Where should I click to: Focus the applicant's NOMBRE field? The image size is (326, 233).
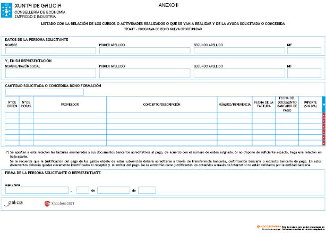50,51
